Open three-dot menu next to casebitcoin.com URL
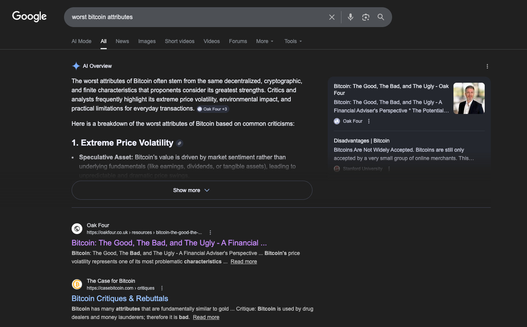This screenshot has width=527, height=327. pos(162,288)
